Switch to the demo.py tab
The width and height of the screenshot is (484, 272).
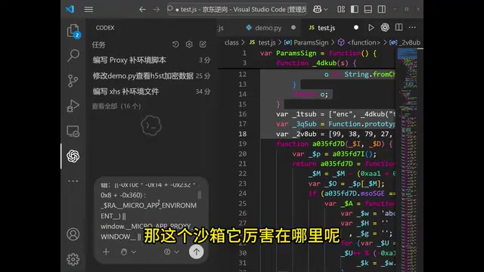[268, 28]
